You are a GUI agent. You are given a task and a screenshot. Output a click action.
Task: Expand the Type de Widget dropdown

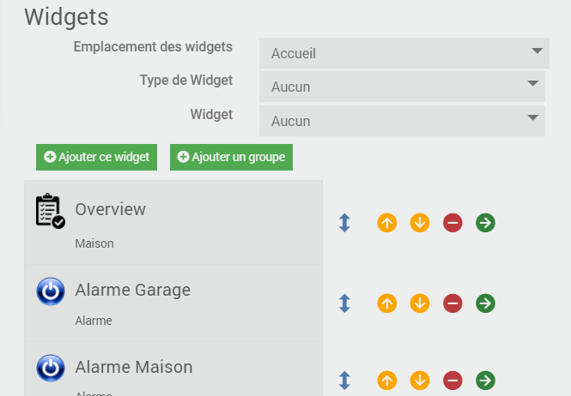tap(402, 87)
